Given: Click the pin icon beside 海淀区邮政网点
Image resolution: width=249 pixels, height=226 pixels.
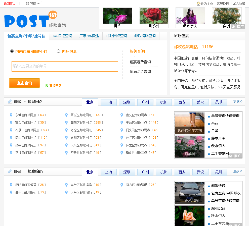Looking at the screenshot, I should tap(66, 130).
